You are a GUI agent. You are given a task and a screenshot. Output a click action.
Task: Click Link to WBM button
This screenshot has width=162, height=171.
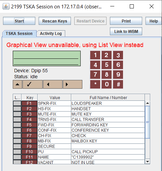click(126, 31)
